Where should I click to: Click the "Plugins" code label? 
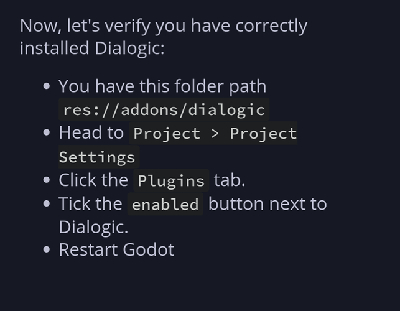(x=171, y=181)
